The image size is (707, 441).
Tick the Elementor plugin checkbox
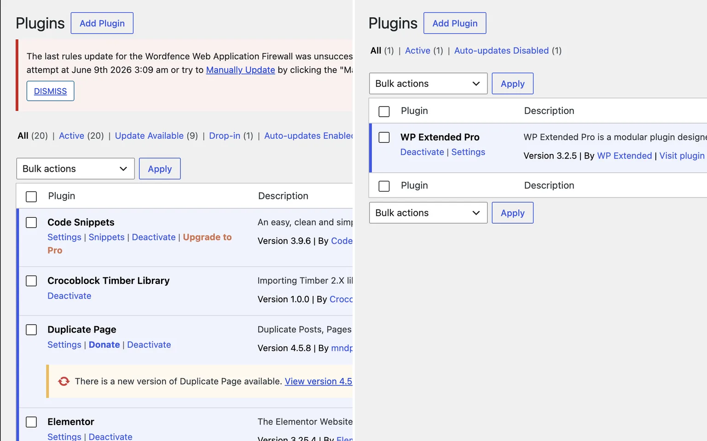point(31,422)
